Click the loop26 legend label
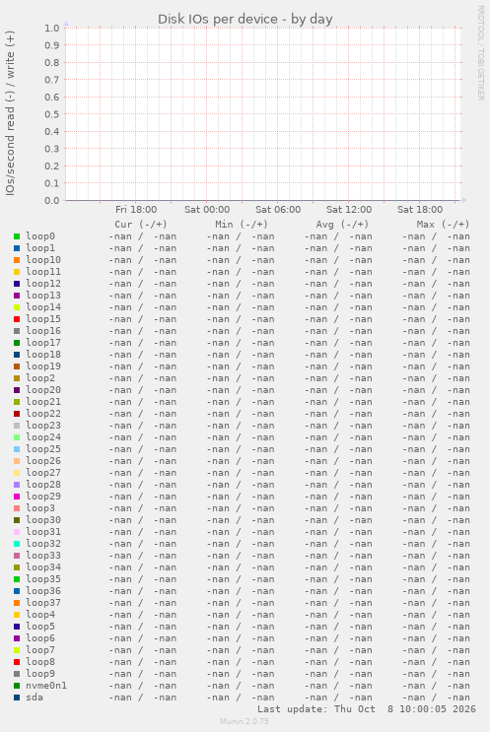Image resolution: width=490 pixels, height=732 pixels. 43,461
